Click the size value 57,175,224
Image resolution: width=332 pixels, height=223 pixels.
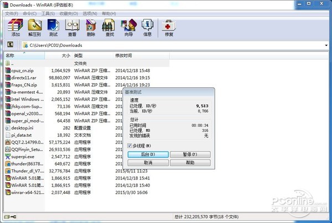click(60, 142)
